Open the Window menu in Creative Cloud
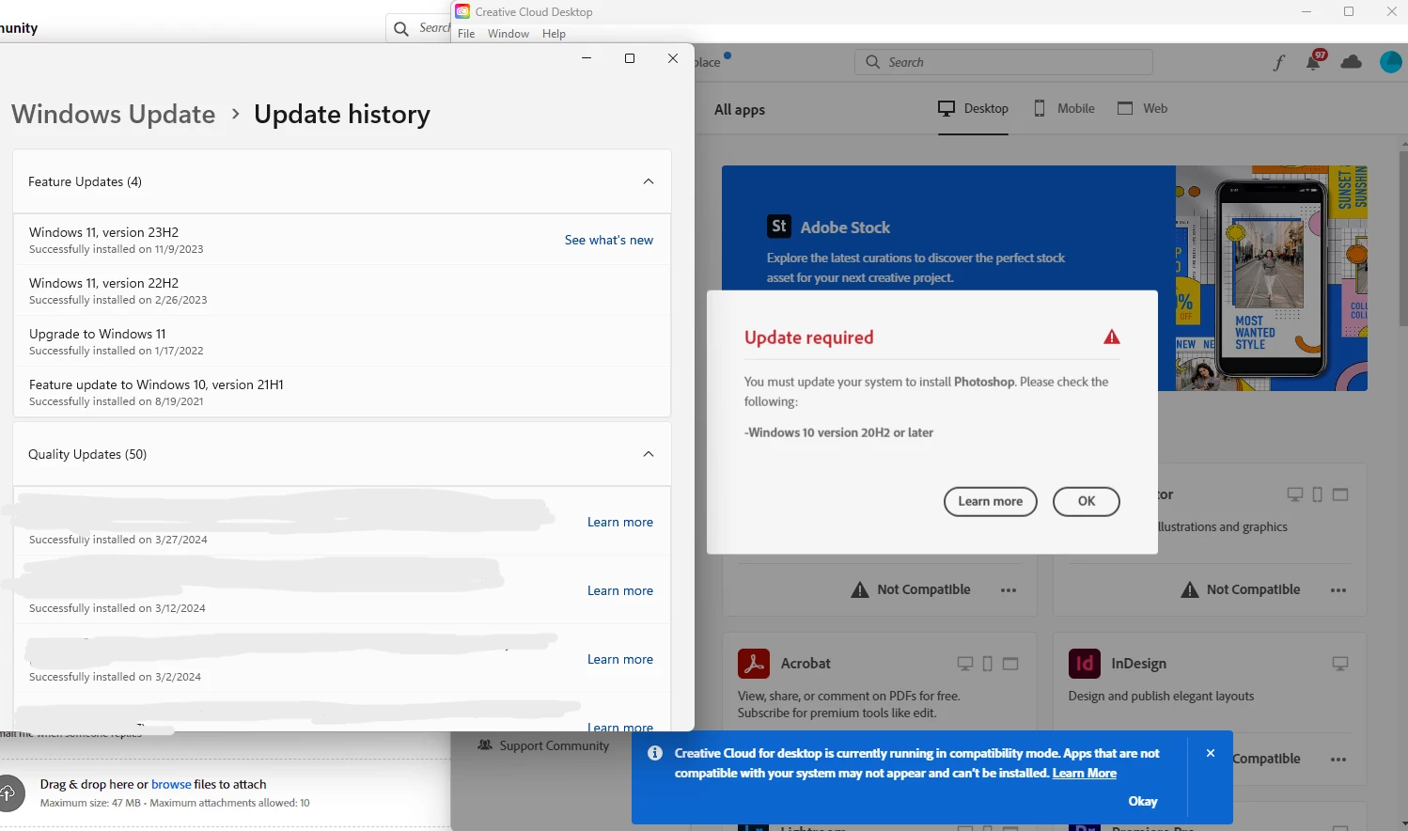 508,34
